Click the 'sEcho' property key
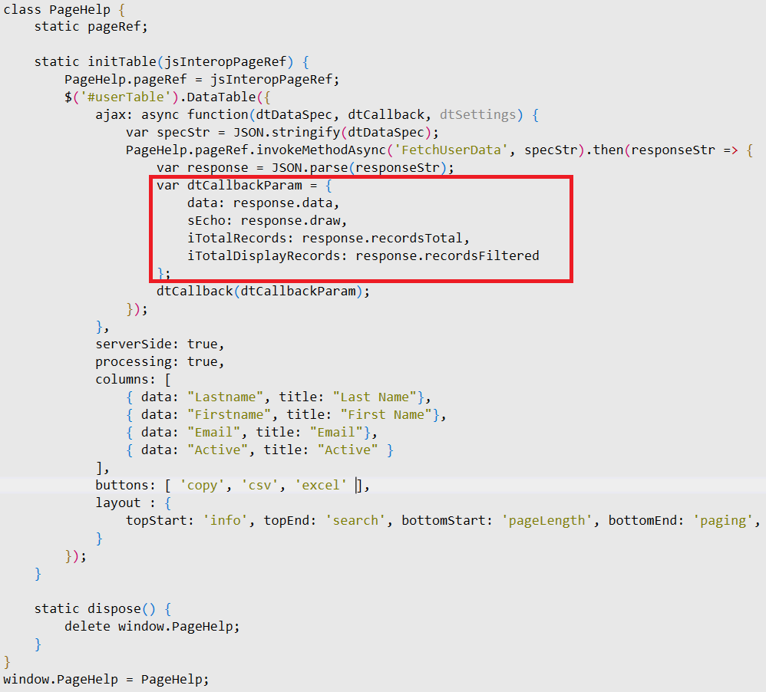 point(206,221)
